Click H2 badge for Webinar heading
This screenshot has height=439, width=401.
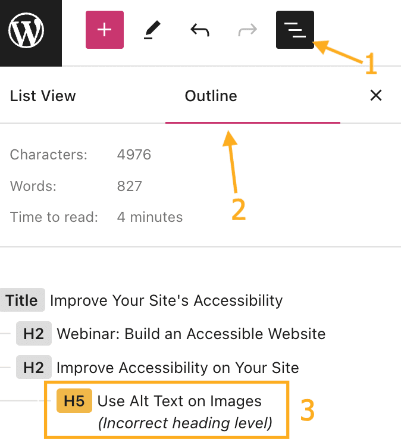[34, 334]
